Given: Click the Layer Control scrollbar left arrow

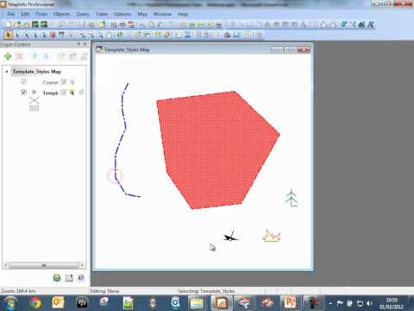Looking at the screenshot, I should click(5, 265).
